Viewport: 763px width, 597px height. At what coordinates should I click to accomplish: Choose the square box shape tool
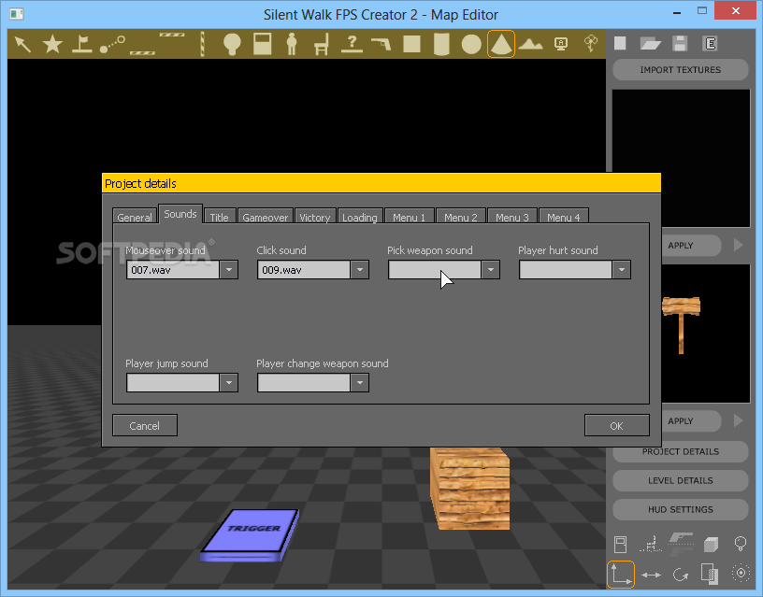(411, 44)
